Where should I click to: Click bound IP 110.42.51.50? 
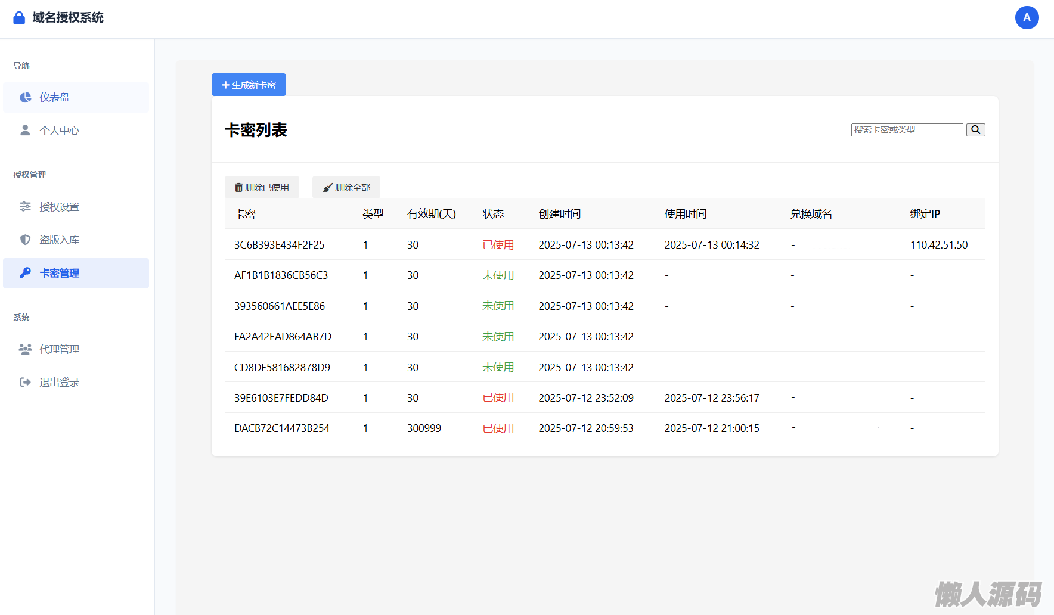[938, 245]
